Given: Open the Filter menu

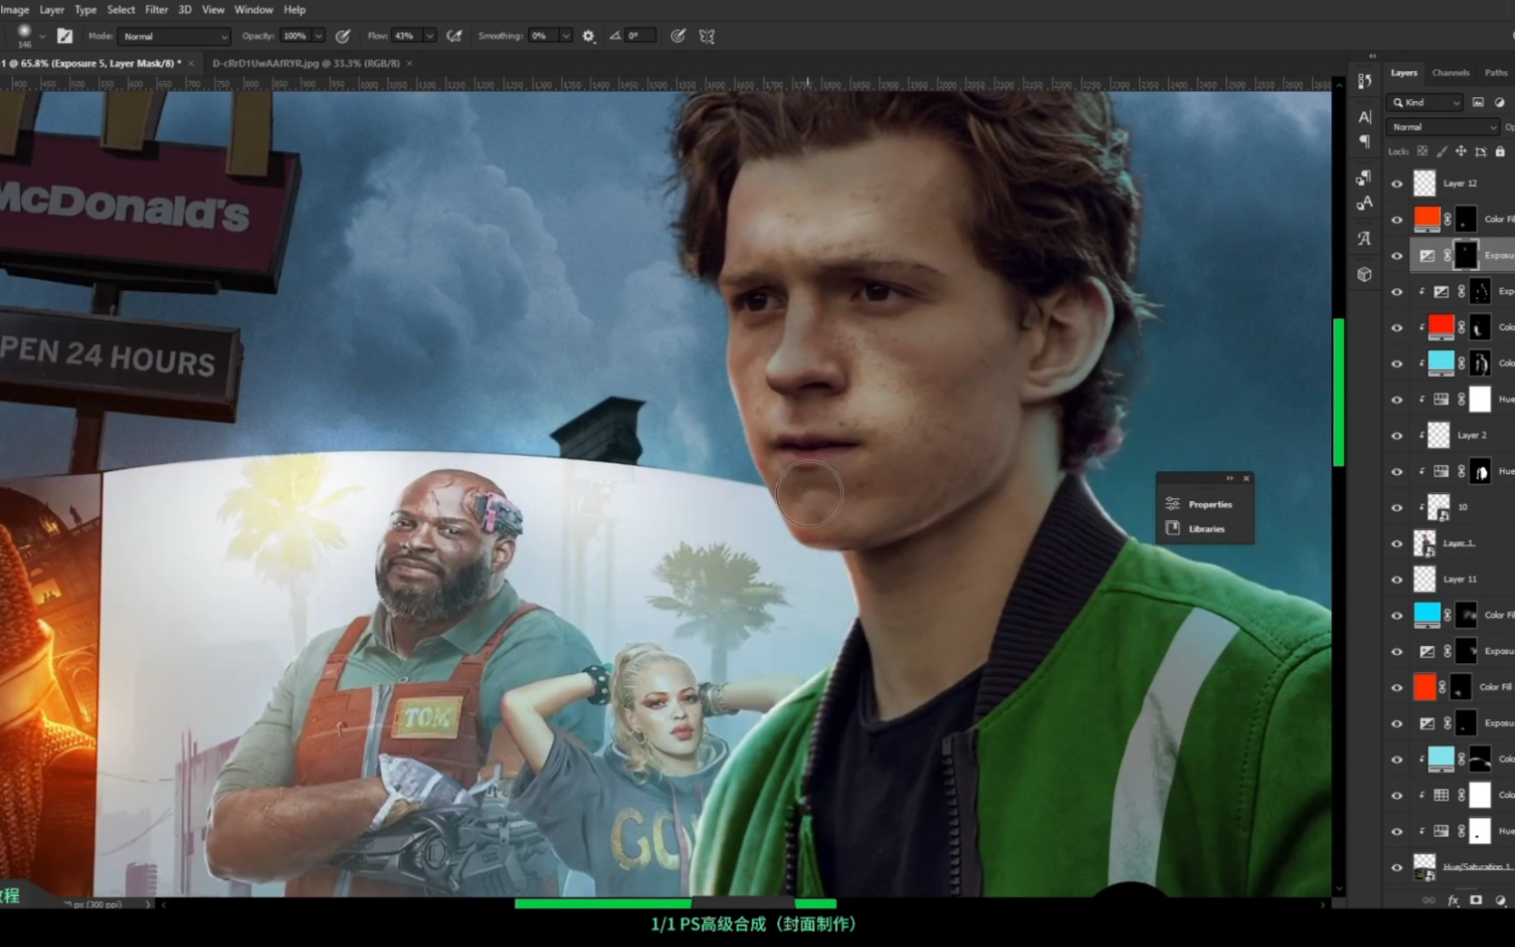Looking at the screenshot, I should pyautogui.click(x=157, y=10).
